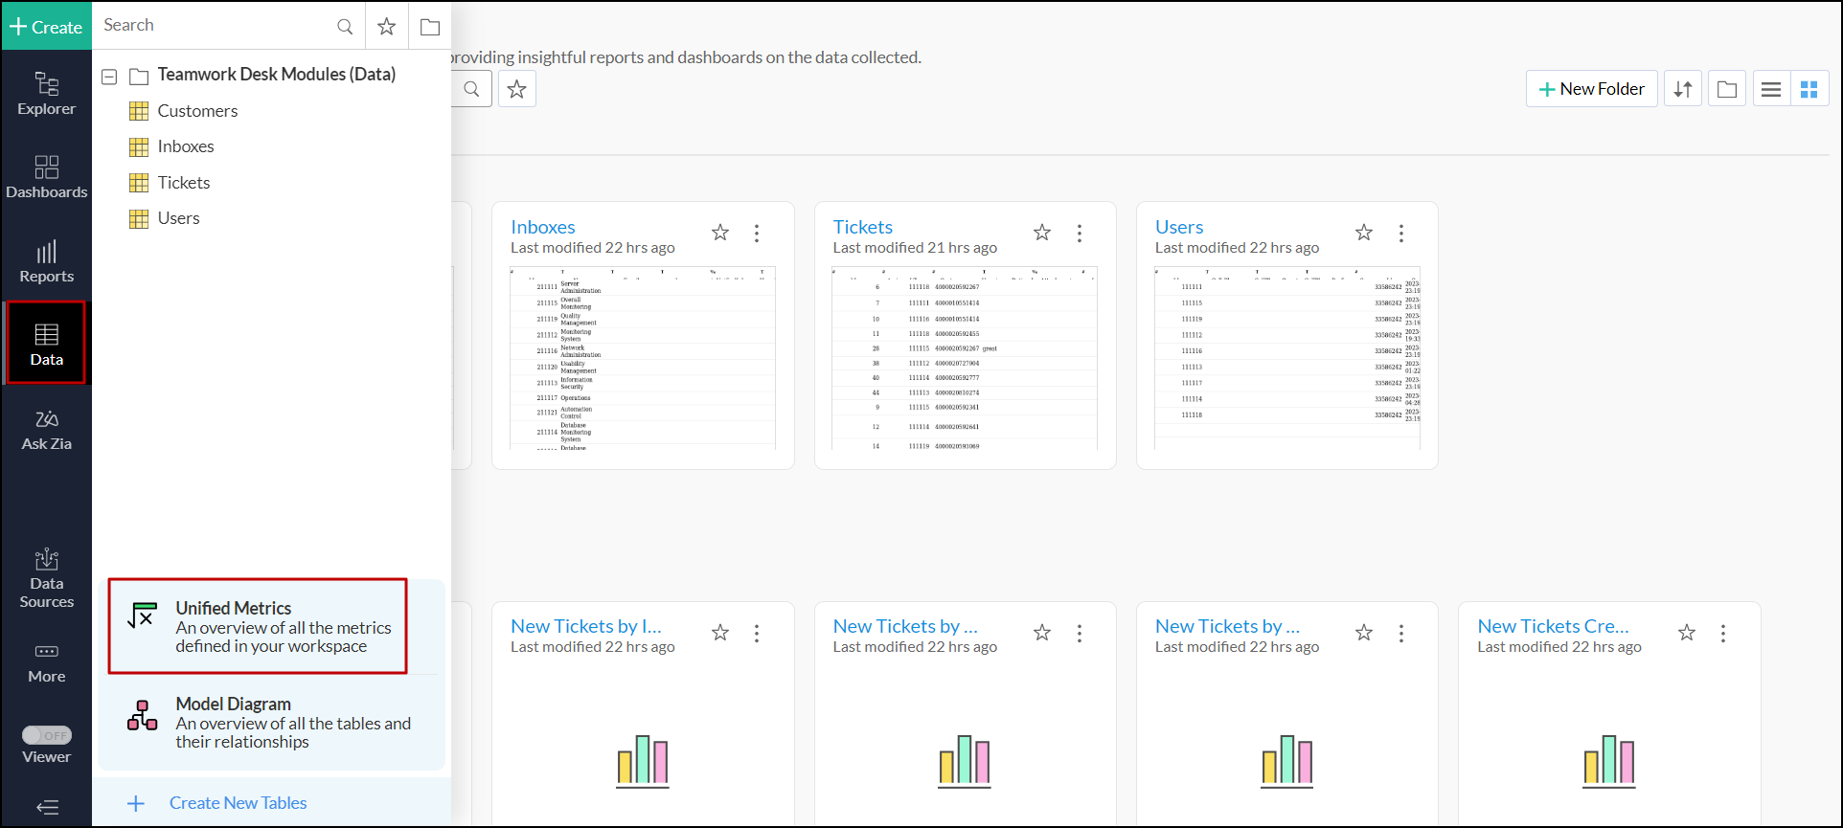
Task: Open Tickets table preview thumbnail
Action: [x=964, y=359]
